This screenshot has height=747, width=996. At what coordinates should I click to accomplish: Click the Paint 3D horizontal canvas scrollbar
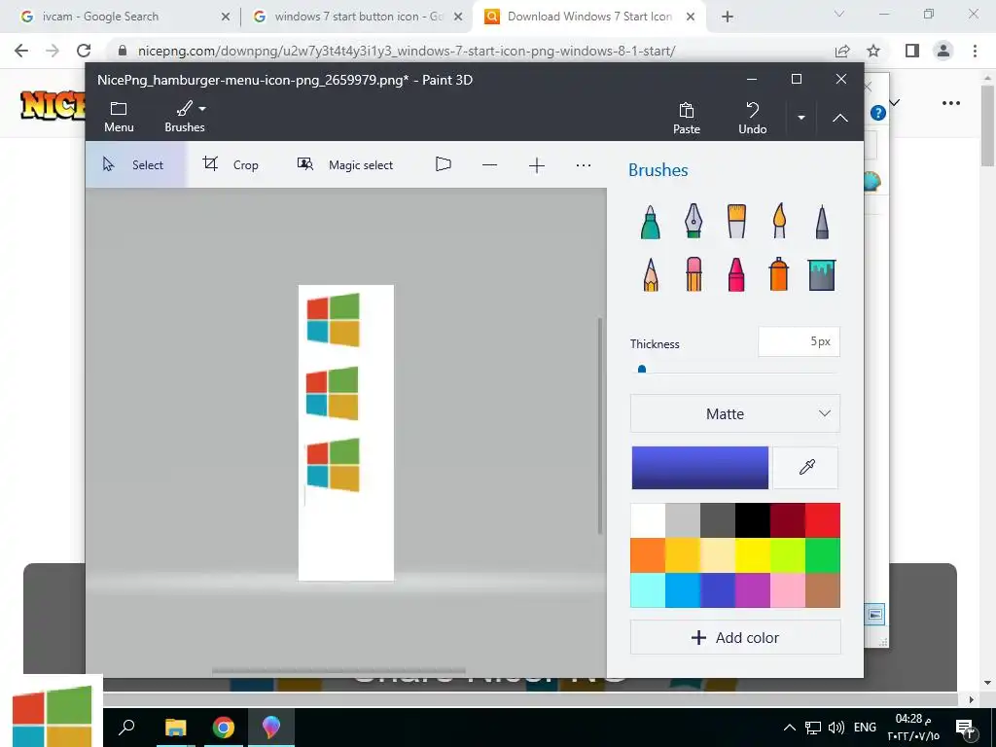click(x=338, y=671)
